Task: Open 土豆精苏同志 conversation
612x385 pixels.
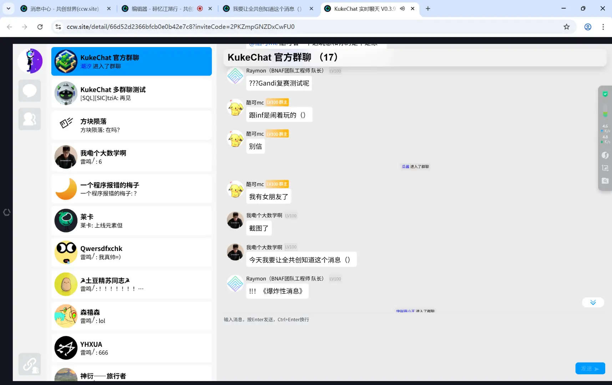Action: (131, 284)
